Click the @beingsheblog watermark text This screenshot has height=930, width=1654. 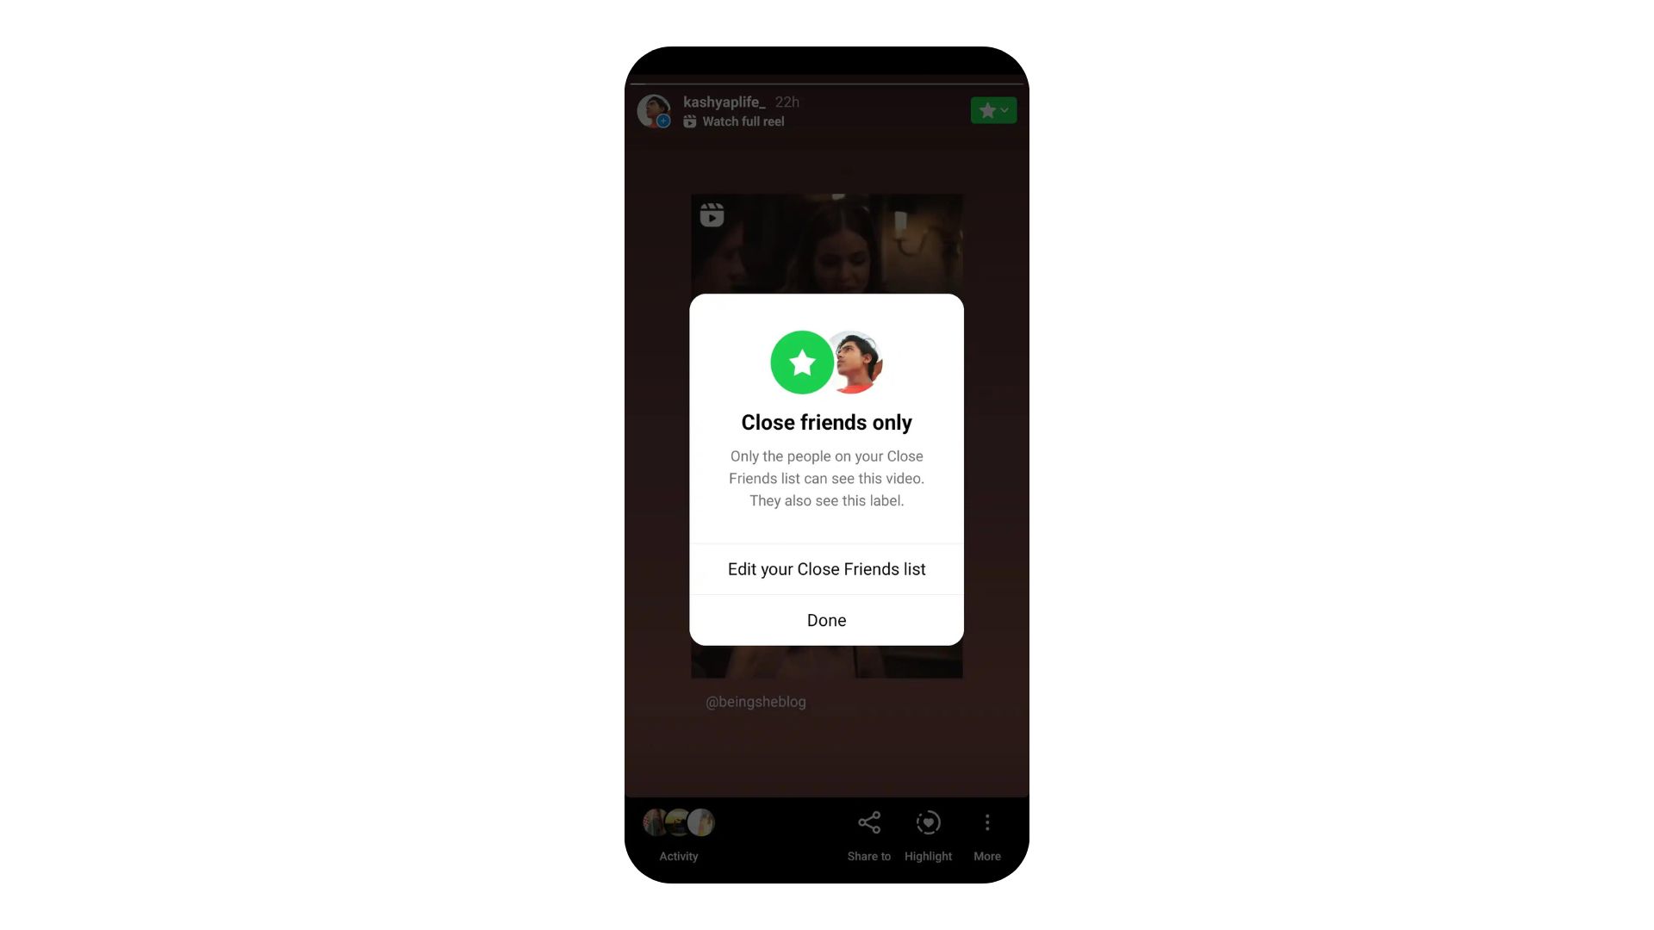755,701
